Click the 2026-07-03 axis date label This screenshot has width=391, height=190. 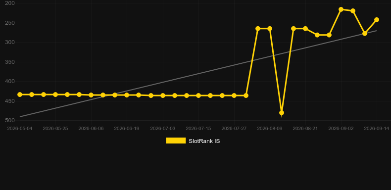(x=162, y=129)
